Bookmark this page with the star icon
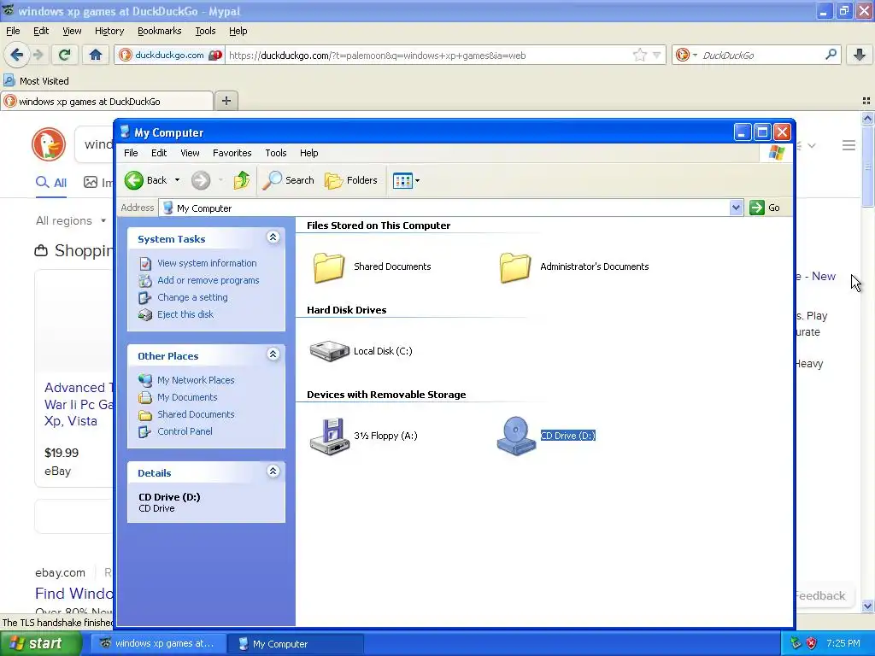The image size is (875, 656). click(639, 55)
